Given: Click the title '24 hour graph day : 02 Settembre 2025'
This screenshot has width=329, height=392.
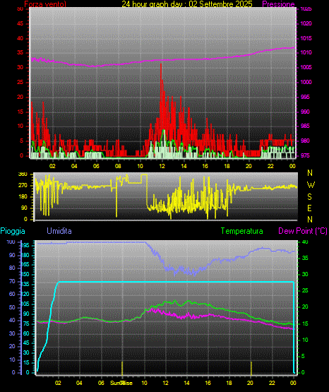Looking at the screenshot, I should (x=187, y=4).
